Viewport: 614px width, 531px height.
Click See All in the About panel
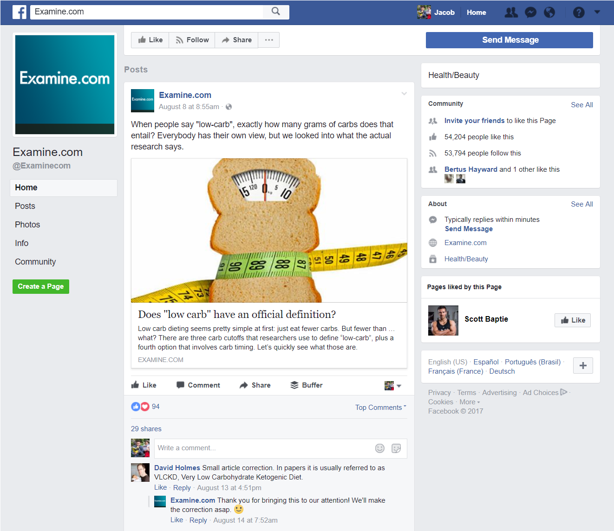point(582,204)
